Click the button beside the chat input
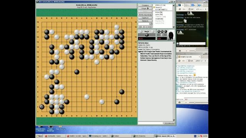This screenshot has width=246, height=138. (x=169, y=123)
